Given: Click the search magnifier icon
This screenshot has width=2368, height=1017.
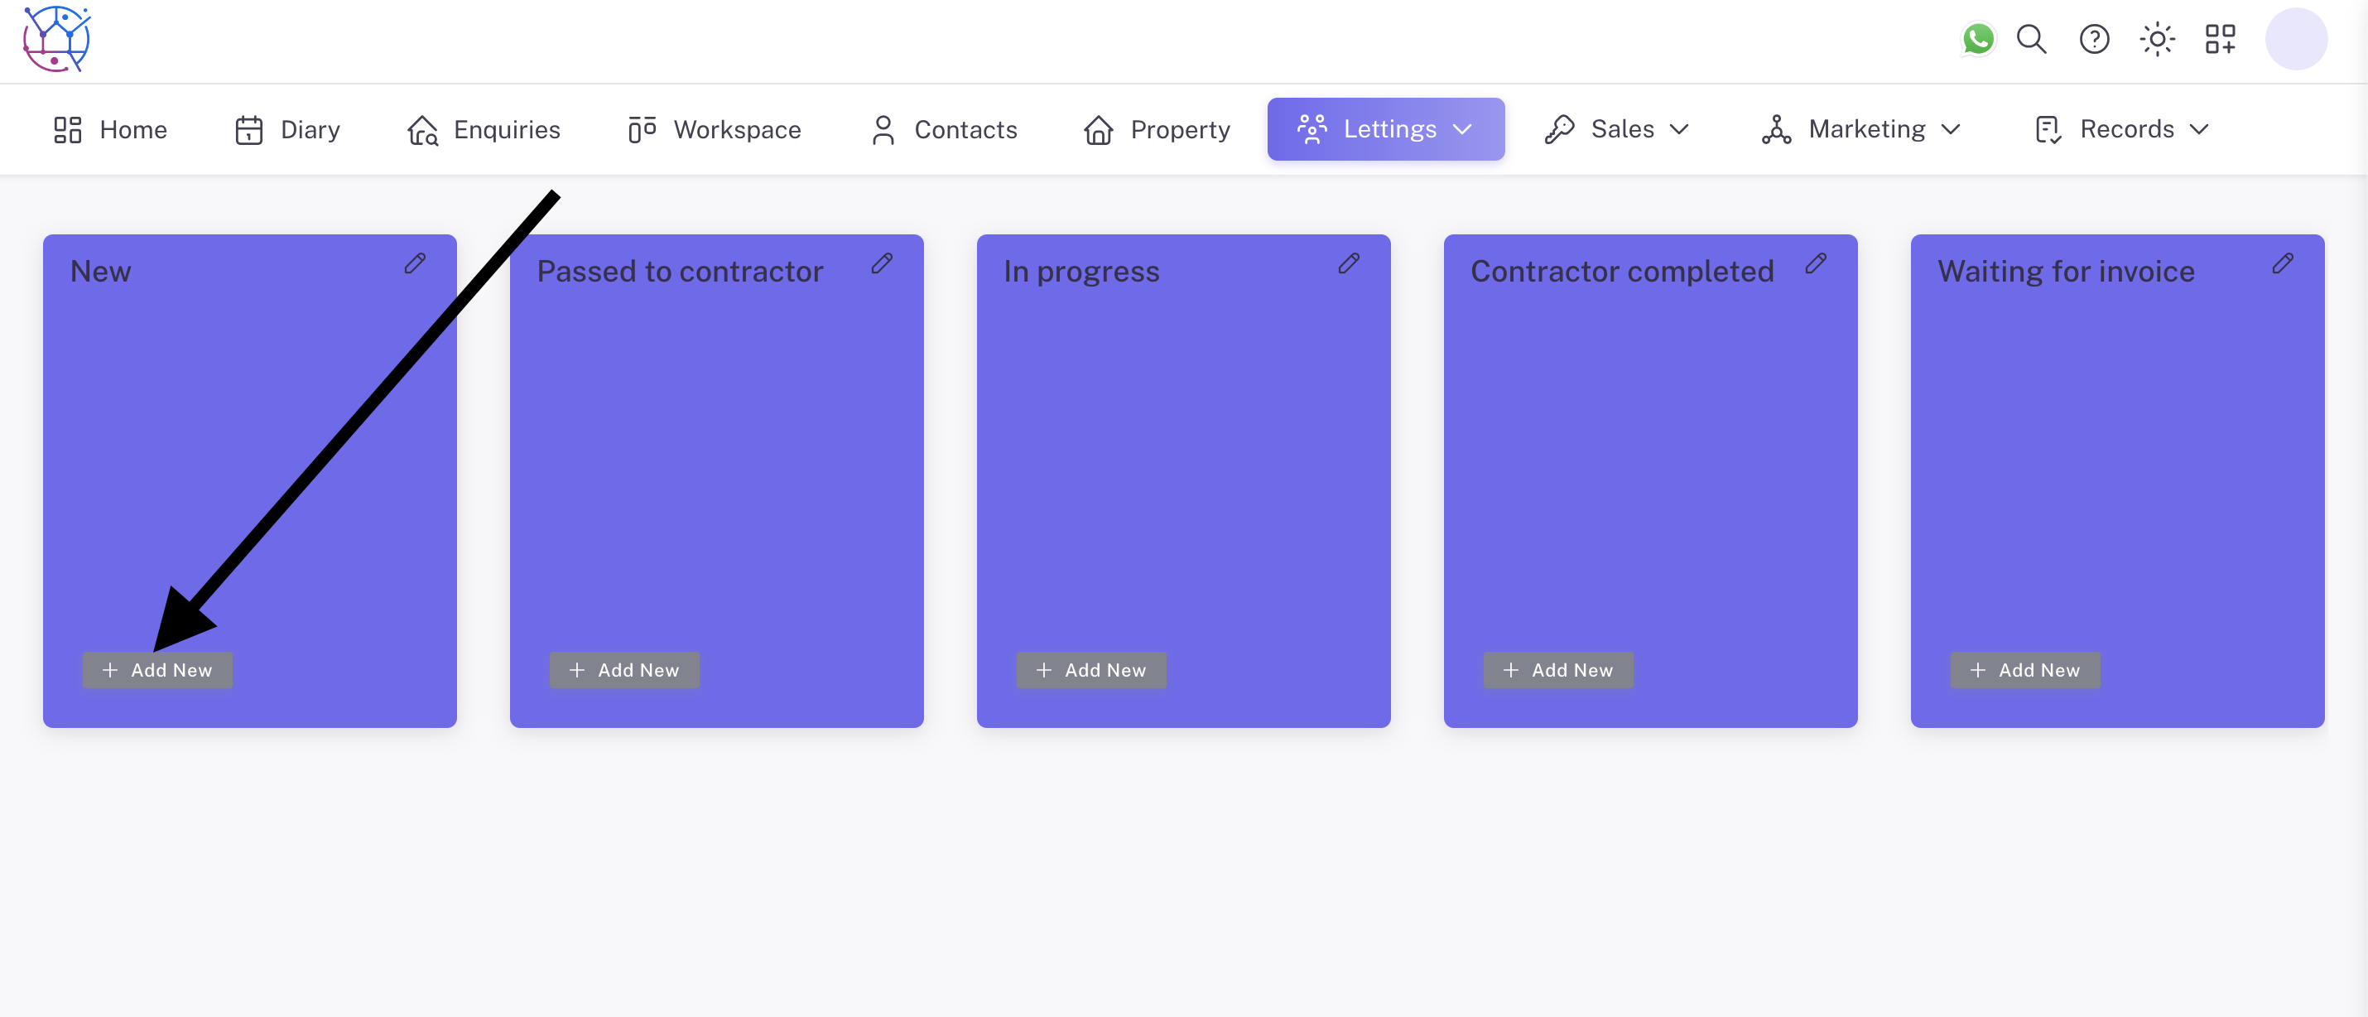Looking at the screenshot, I should [2031, 40].
